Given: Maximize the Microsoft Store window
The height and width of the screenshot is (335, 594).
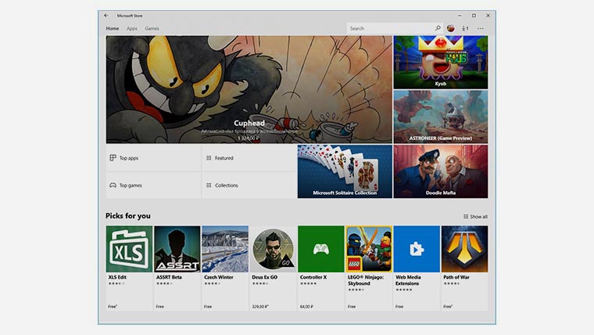Looking at the screenshot, I should (474, 16).
